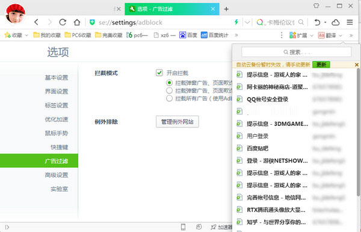
Task: Click the skin shirt icon in title bar
Action: click(316, 6)
